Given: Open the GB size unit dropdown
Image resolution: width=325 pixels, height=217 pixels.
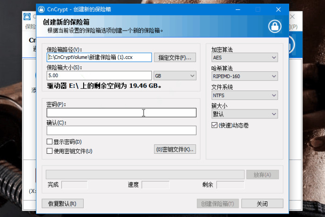Looking at the screenshot, I should (x=175, y=76).
